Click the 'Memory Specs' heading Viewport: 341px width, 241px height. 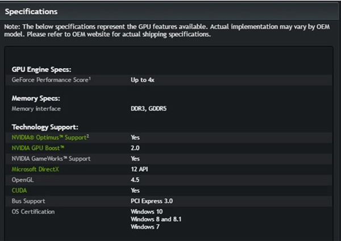tap(36, 98)
